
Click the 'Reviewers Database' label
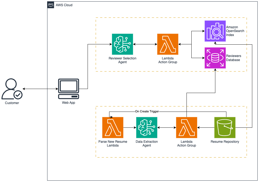[x=234, y=58]
